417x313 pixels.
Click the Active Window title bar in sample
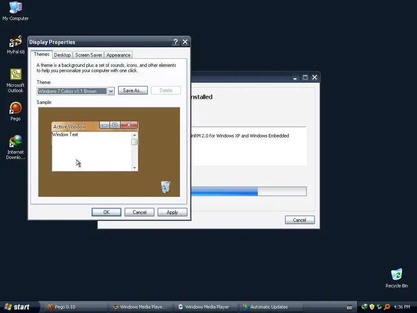pyautogui.click(x=75, y=126)
